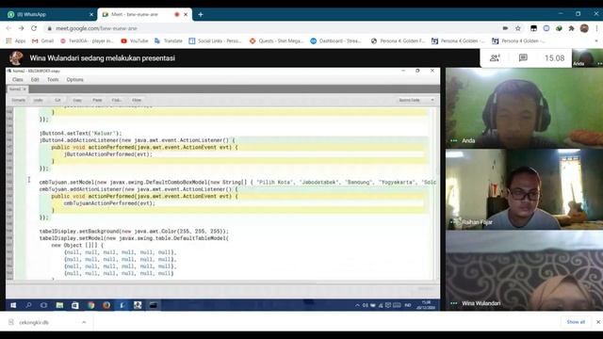The width and height of the screenshot is (603, 339).
Task: Open the Social Links bookmark
Action: (x=215, y=40)
